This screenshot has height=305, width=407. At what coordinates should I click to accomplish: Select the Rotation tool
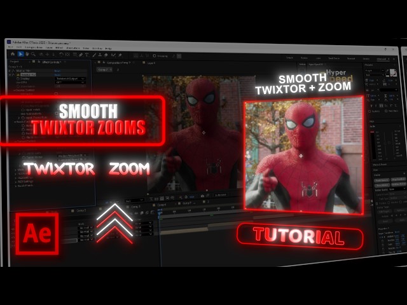(x=61, y=55)
